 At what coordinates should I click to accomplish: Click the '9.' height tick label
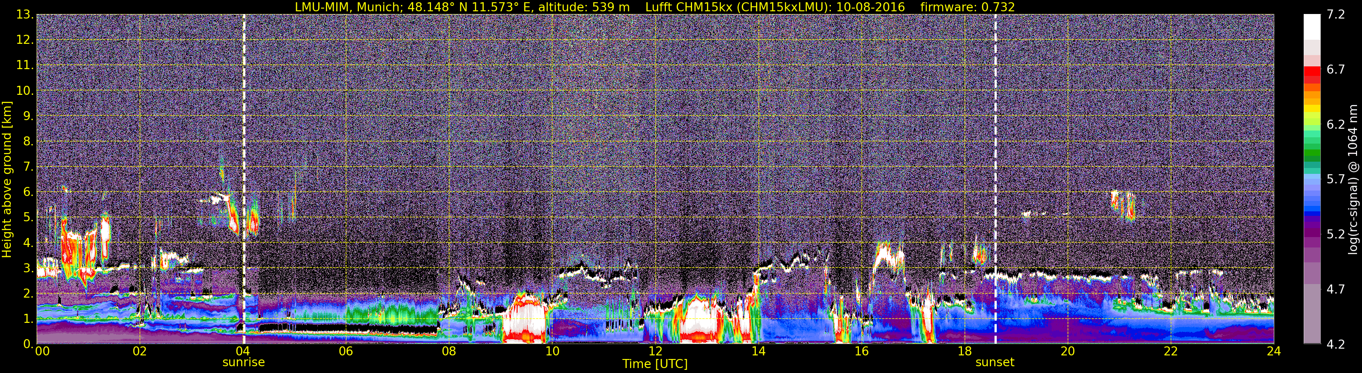click(x=28, y=116)
